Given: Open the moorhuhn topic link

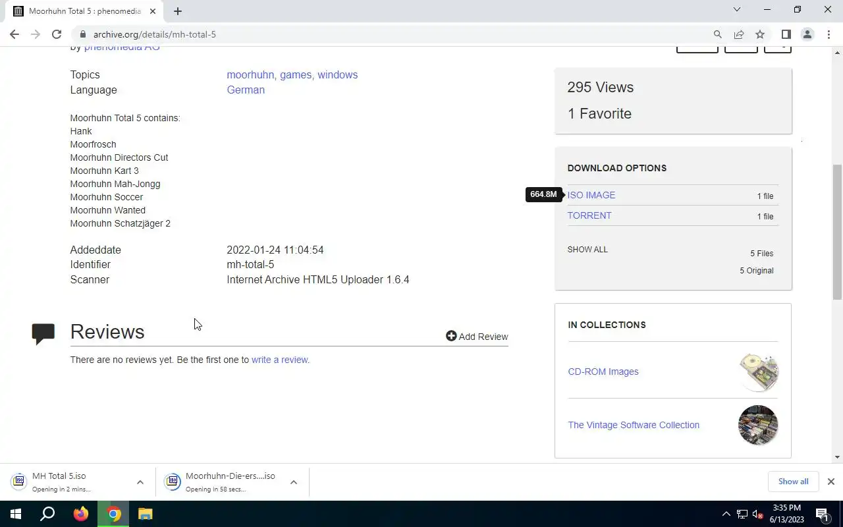Looking at the screenshot, I should point(250,74).
